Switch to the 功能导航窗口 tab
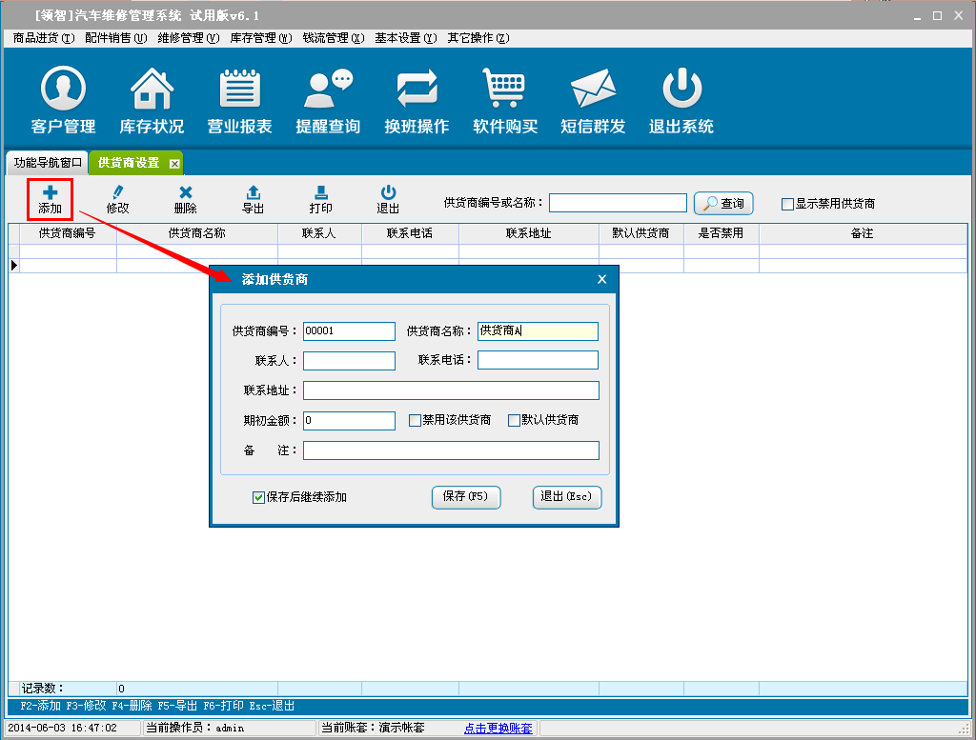976x740 pixels. pos(49,163)
